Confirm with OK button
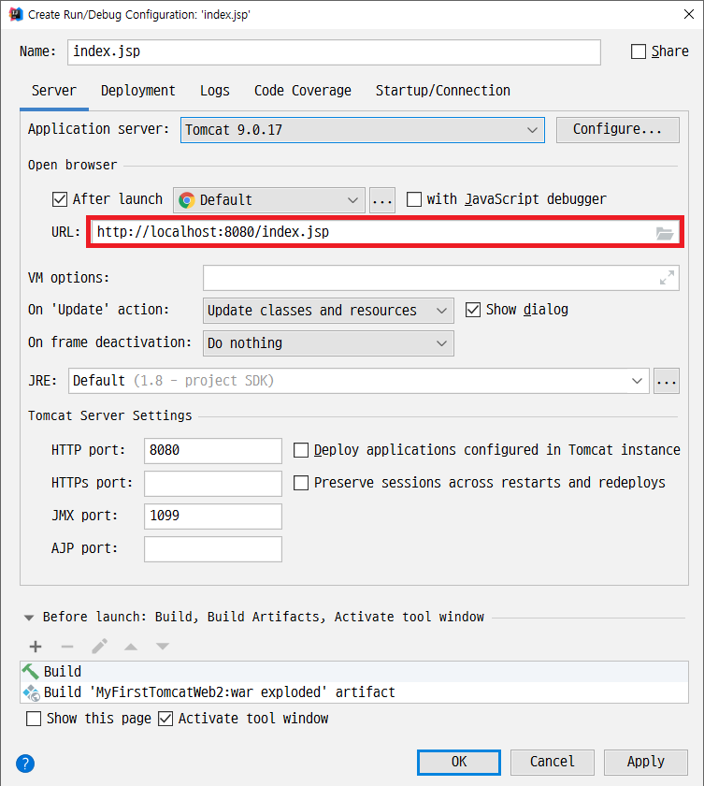 [x=459, y=763]
